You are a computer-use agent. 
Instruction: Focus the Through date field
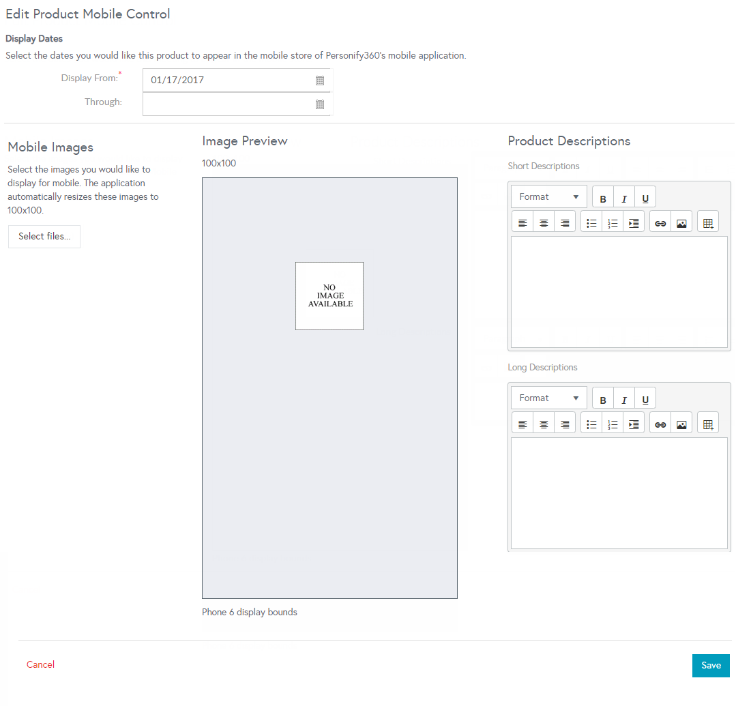pyautogui.click(x=237, y=104)
